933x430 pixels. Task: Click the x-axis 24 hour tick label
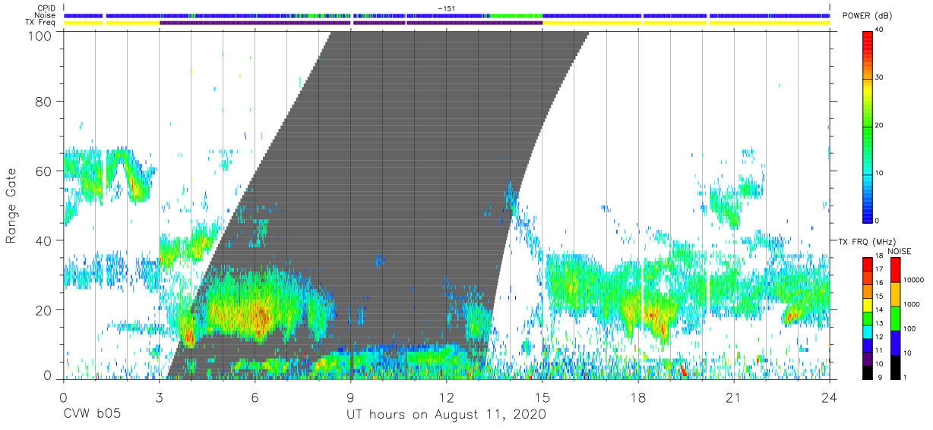click(x=830, y=397)
